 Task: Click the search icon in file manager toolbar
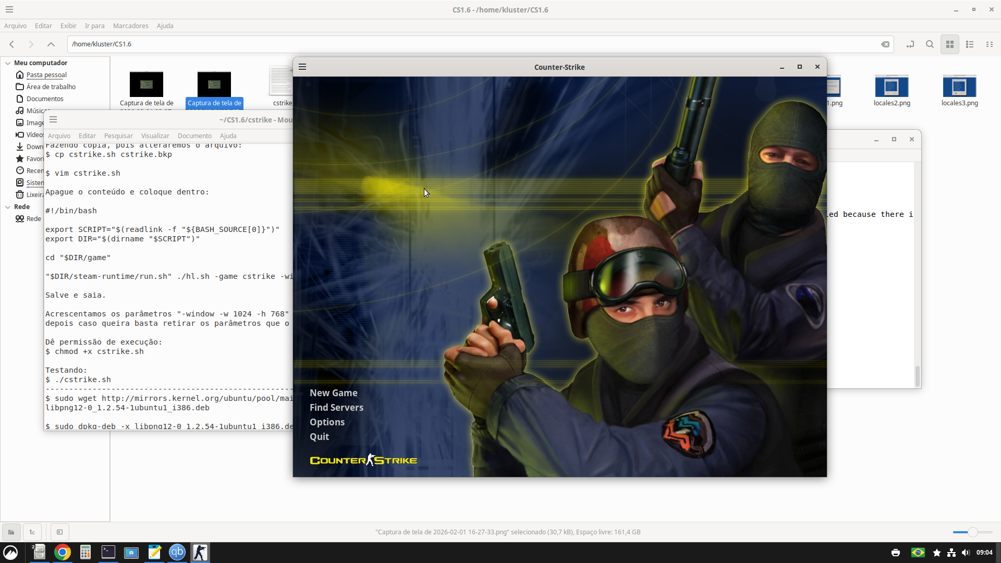(x=930, y=44)
